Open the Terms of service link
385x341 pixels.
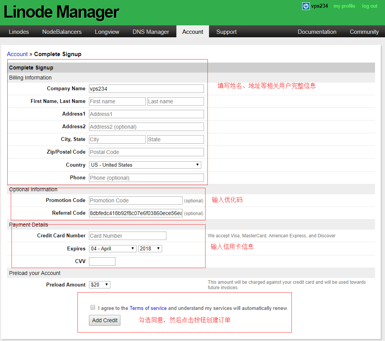click(x=148, y=308)
